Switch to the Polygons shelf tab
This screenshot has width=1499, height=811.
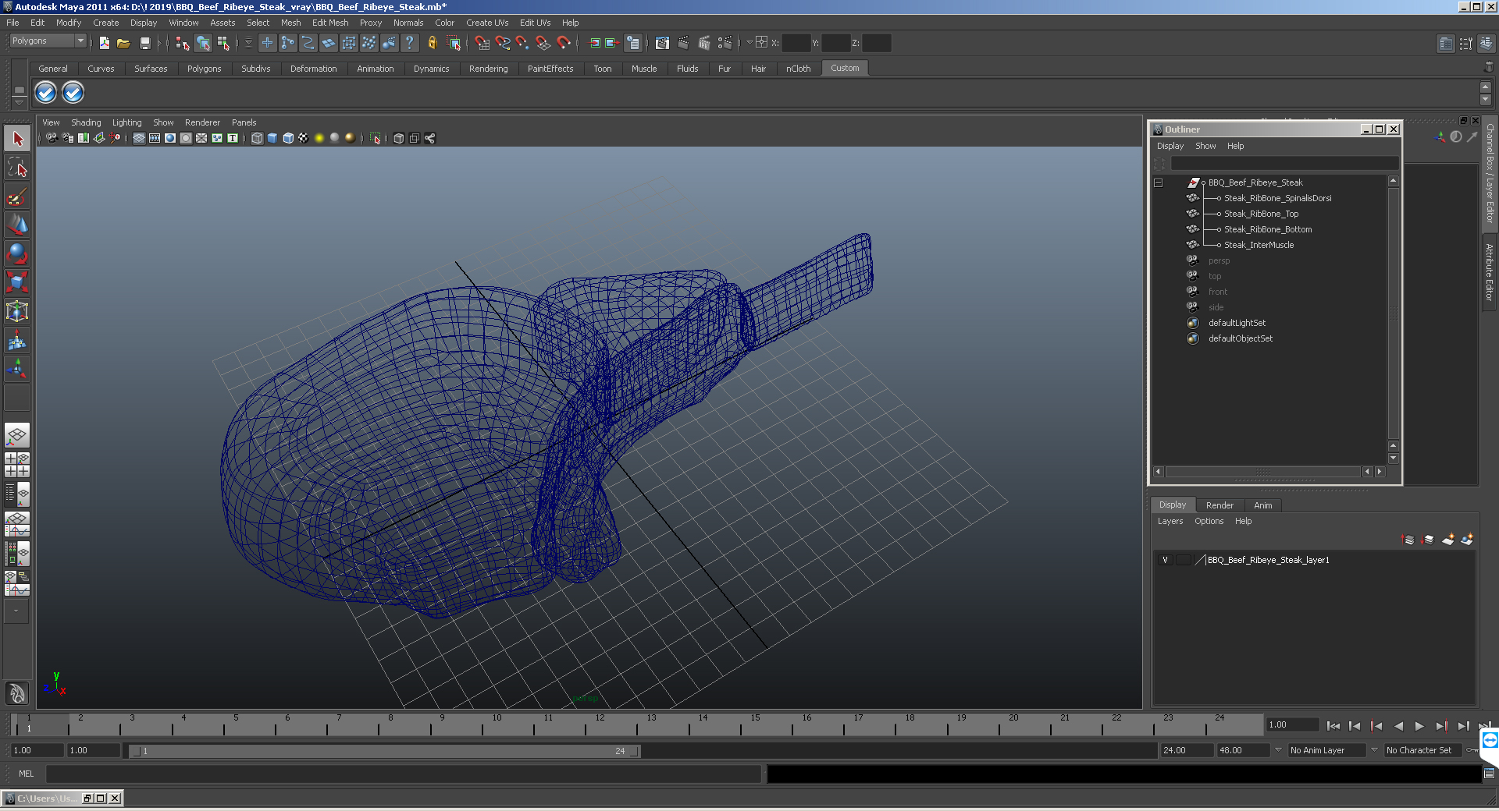pos(205,69)
